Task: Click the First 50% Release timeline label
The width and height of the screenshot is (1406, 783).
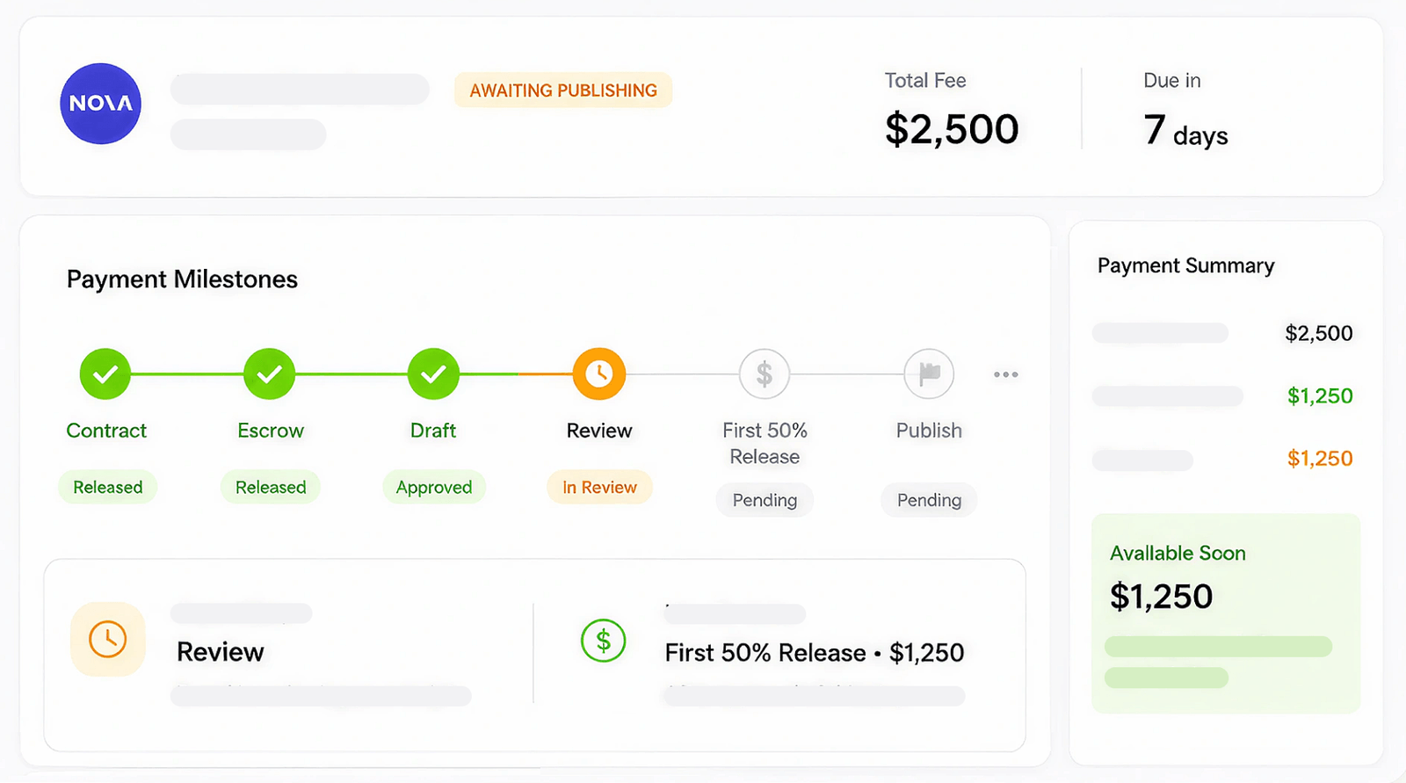Action: point(765,444)
